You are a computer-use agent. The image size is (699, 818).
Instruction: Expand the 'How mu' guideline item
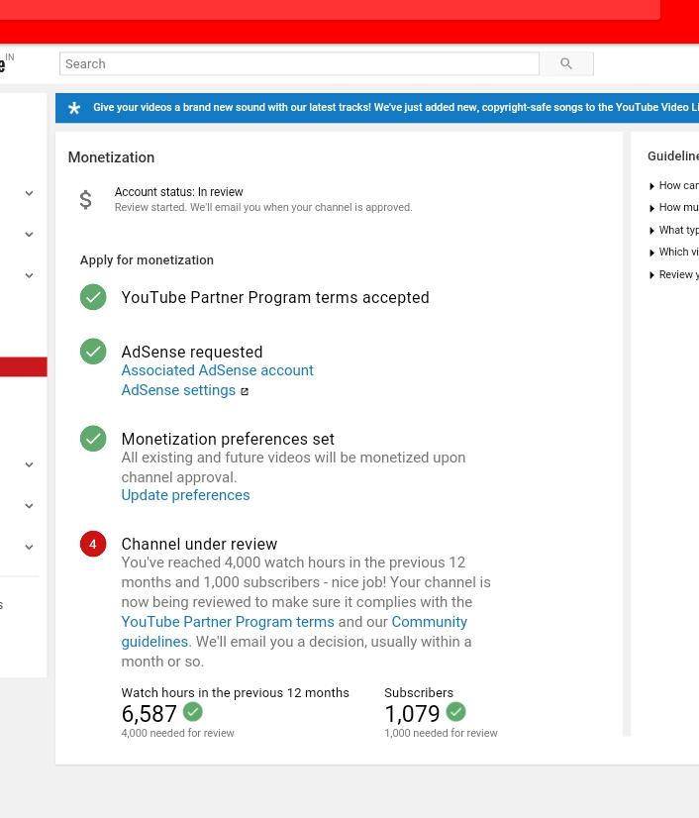pos(673,208)
